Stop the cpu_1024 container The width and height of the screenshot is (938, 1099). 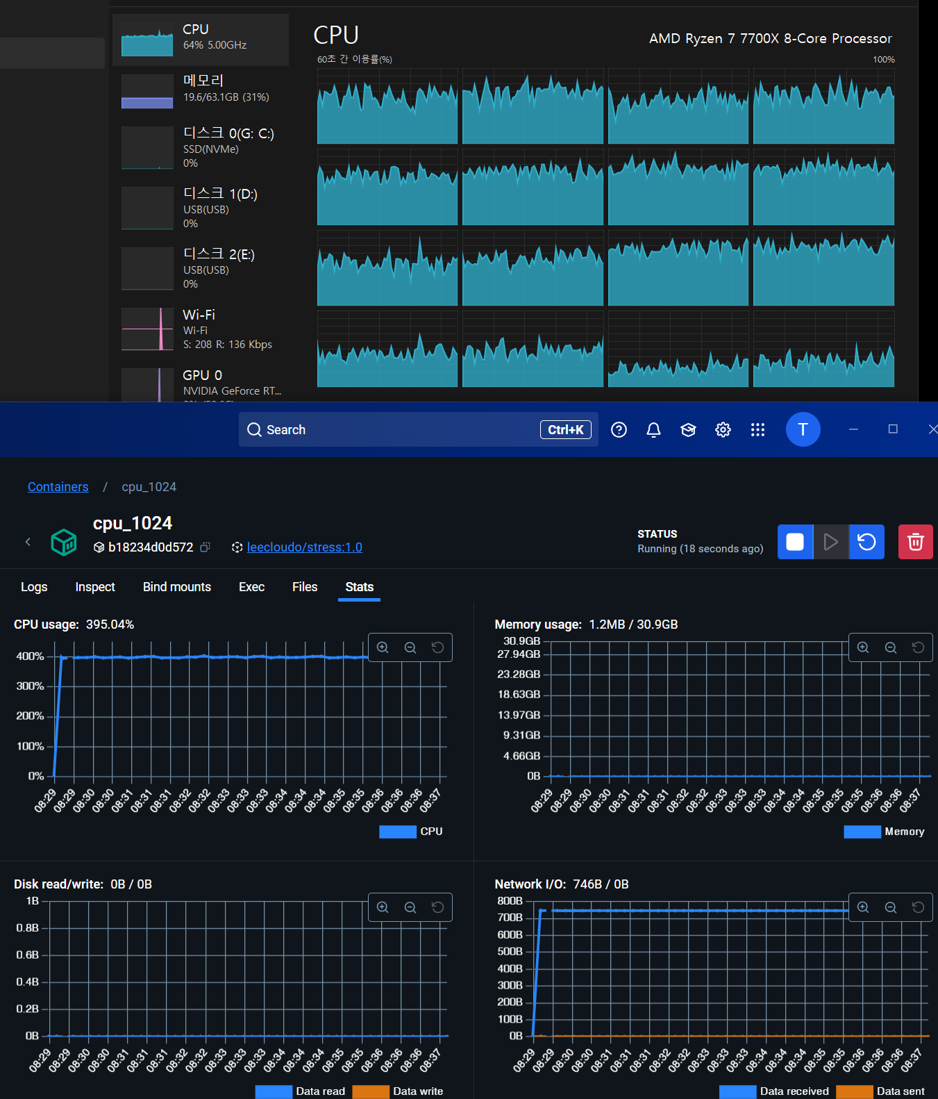click(x=795, y=542)
